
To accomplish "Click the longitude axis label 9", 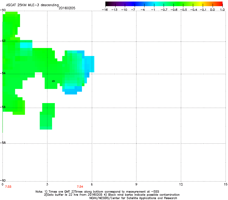I will point(136,184).
